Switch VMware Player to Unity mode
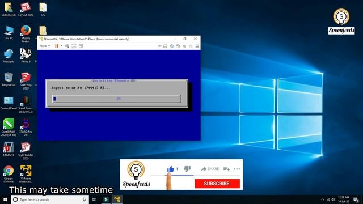This screenshot has height=204, width=363. (81, 46)
